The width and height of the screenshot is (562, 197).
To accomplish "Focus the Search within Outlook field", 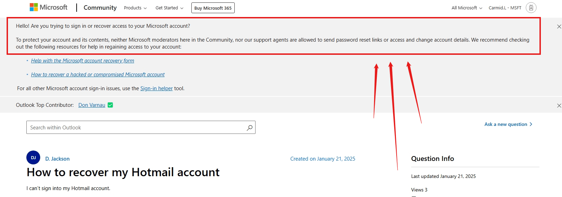I will (x=141, y=127).
